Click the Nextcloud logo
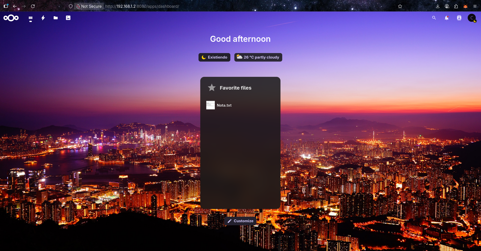Viewport: 481px width, 251px height. tap(11, 18)
